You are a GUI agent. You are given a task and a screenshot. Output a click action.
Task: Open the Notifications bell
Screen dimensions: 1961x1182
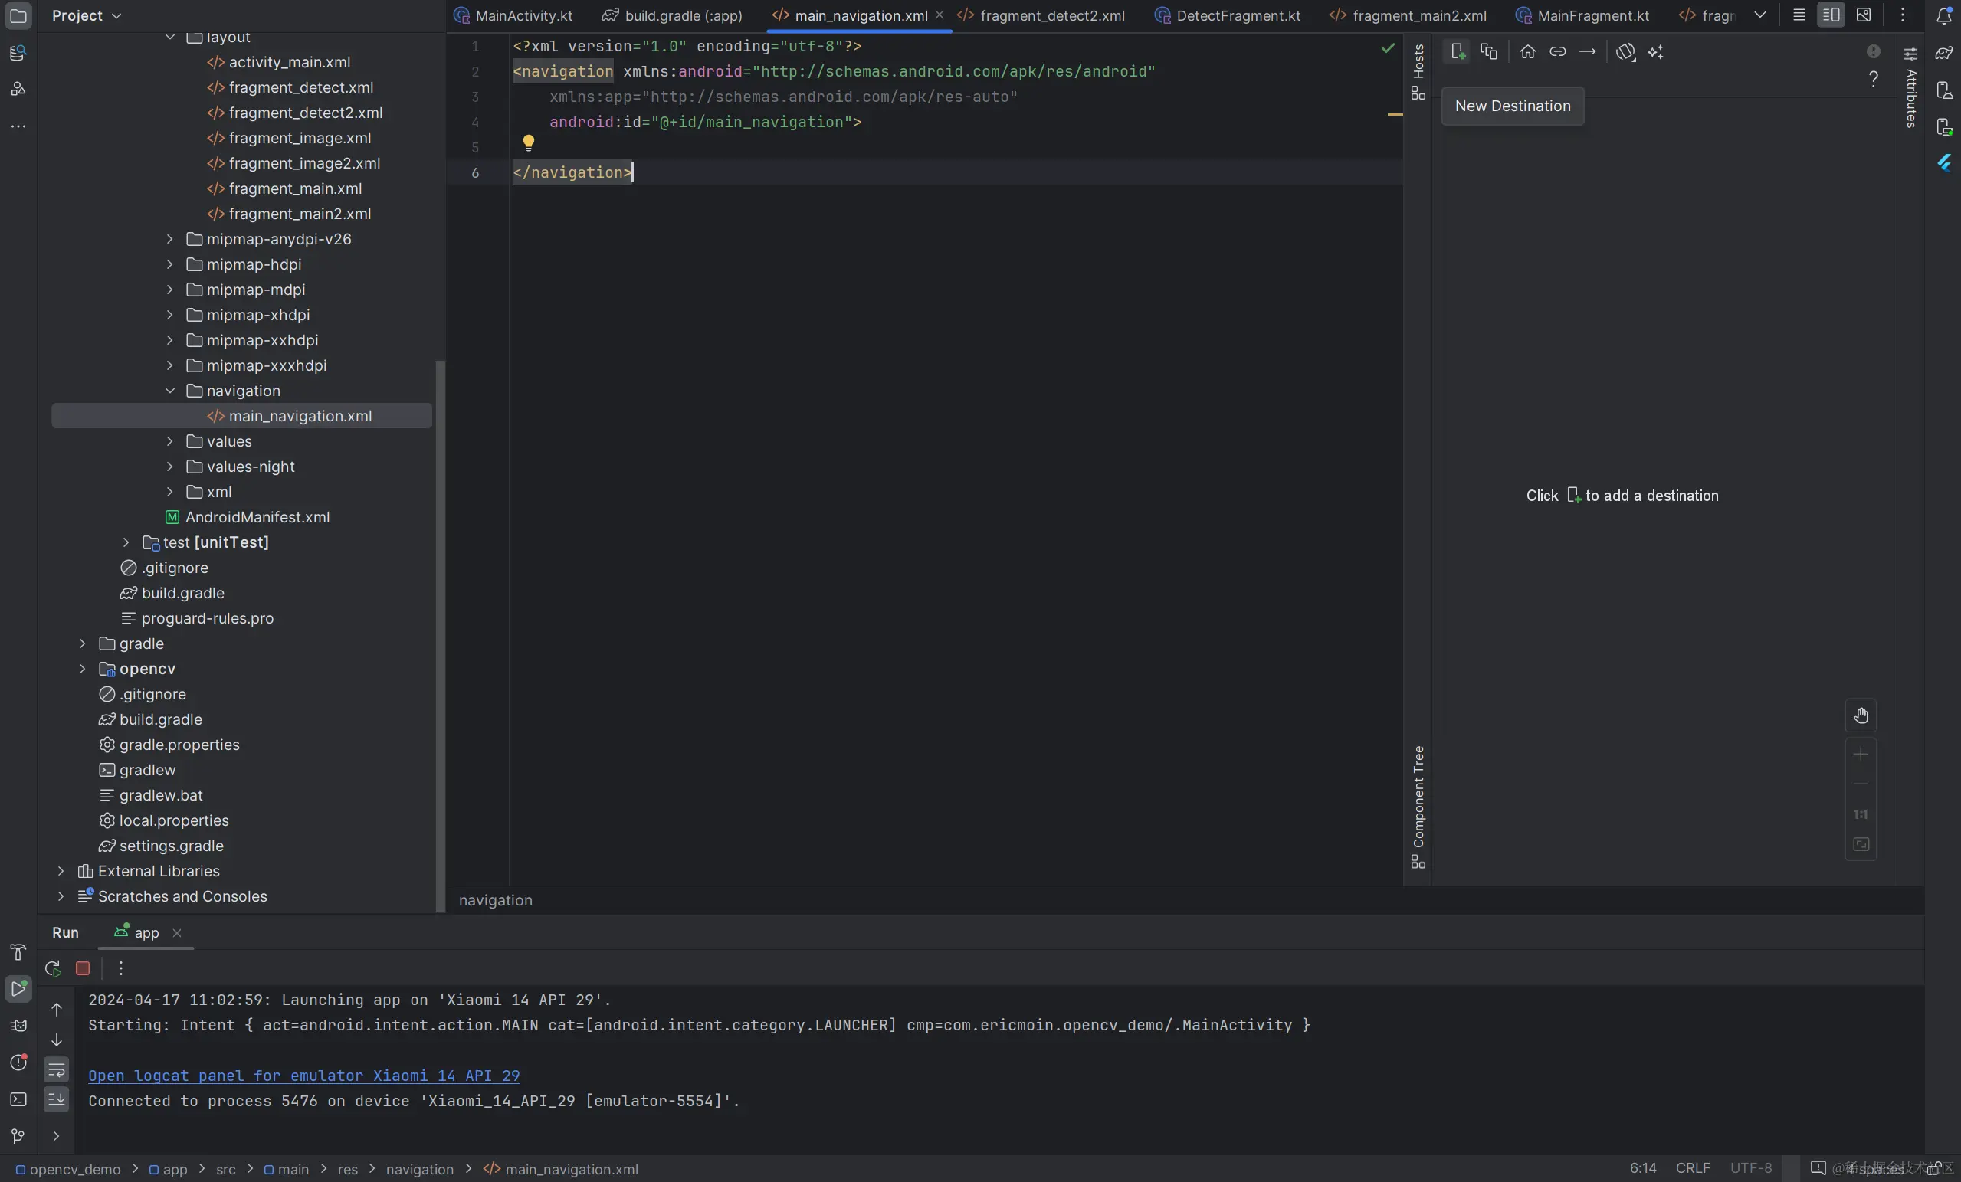click(x=1943, y=15)
